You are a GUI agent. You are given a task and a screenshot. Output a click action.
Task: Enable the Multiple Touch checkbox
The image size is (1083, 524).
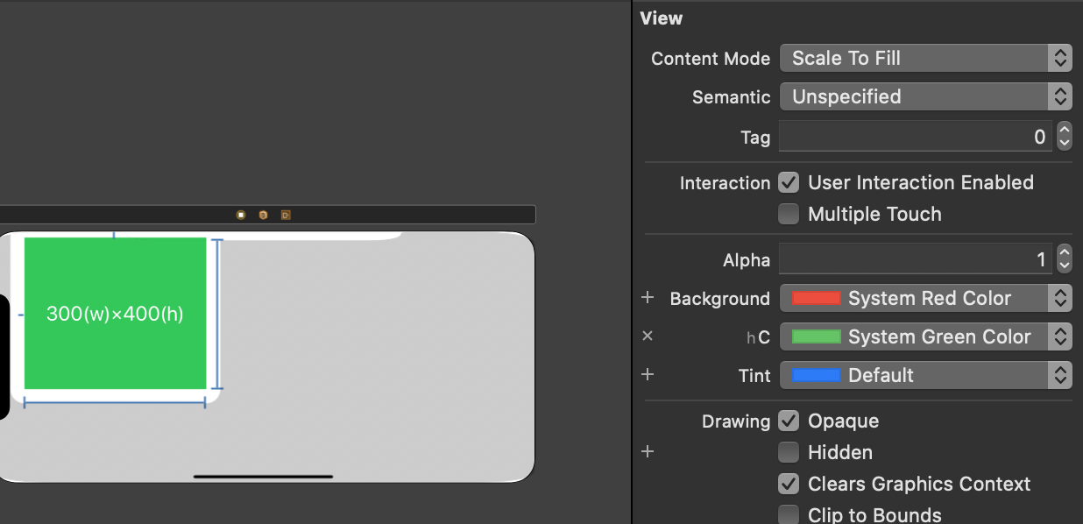tap(789, 214)
